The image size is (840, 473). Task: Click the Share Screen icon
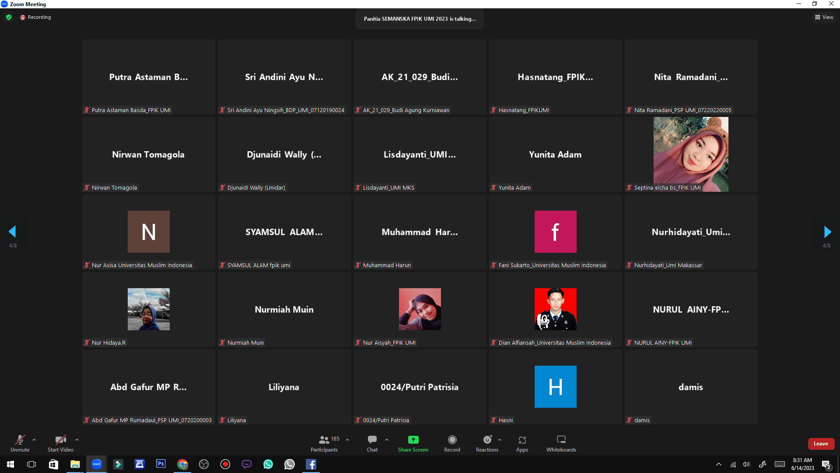pos(413,440)
